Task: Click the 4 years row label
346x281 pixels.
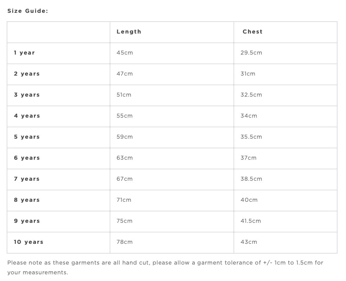Action: (27, 116)
